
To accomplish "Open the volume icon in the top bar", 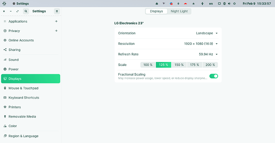I will (x=229, y=4).
